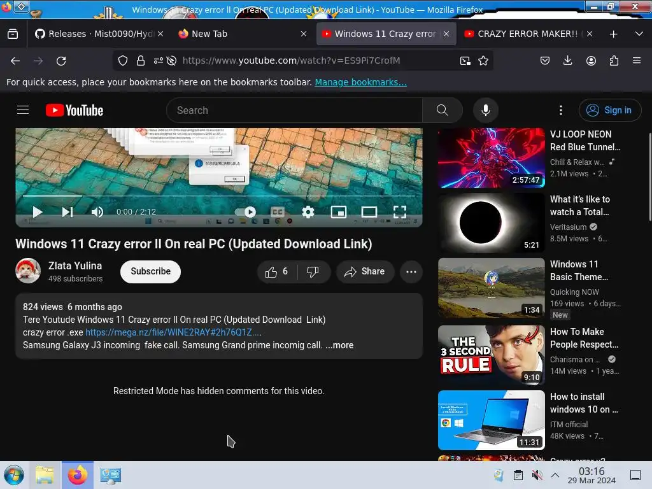Click Manage bookmarks link
652x489 pixels.
pyautogui.click(x=360, y=82)
